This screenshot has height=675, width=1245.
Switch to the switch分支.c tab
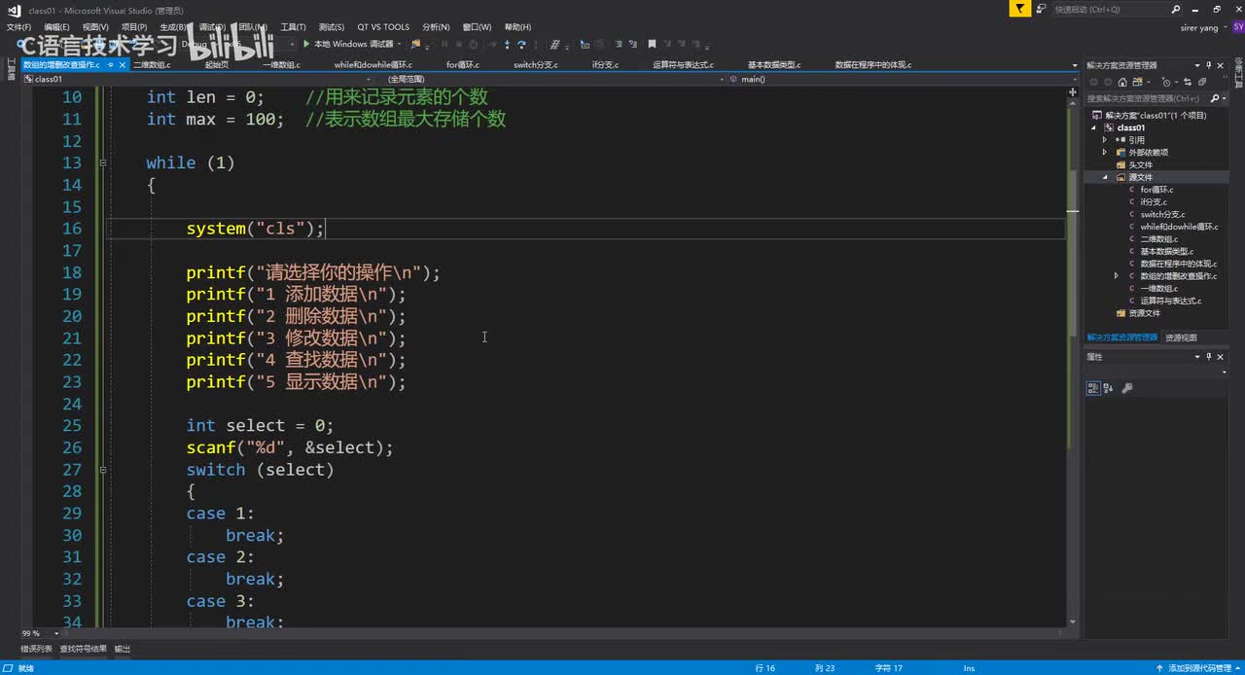point(535,65)
